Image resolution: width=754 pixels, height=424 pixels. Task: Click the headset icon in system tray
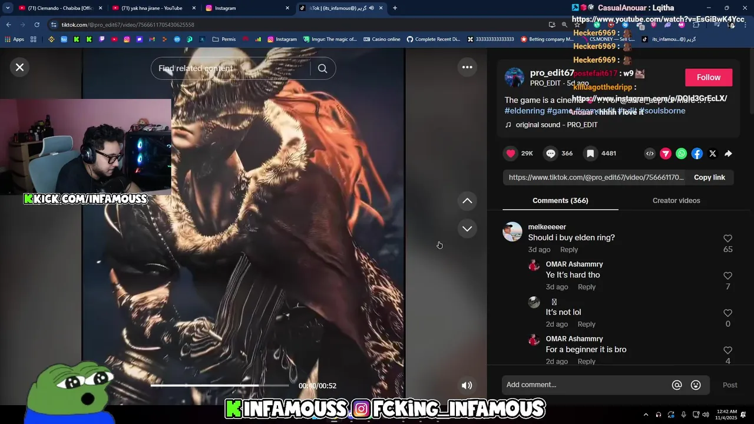659,415
